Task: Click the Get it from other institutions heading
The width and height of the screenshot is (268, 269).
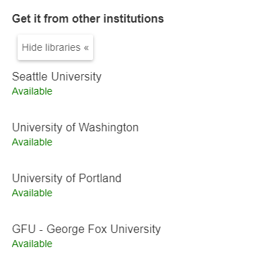Action: [x=88, y=18]
